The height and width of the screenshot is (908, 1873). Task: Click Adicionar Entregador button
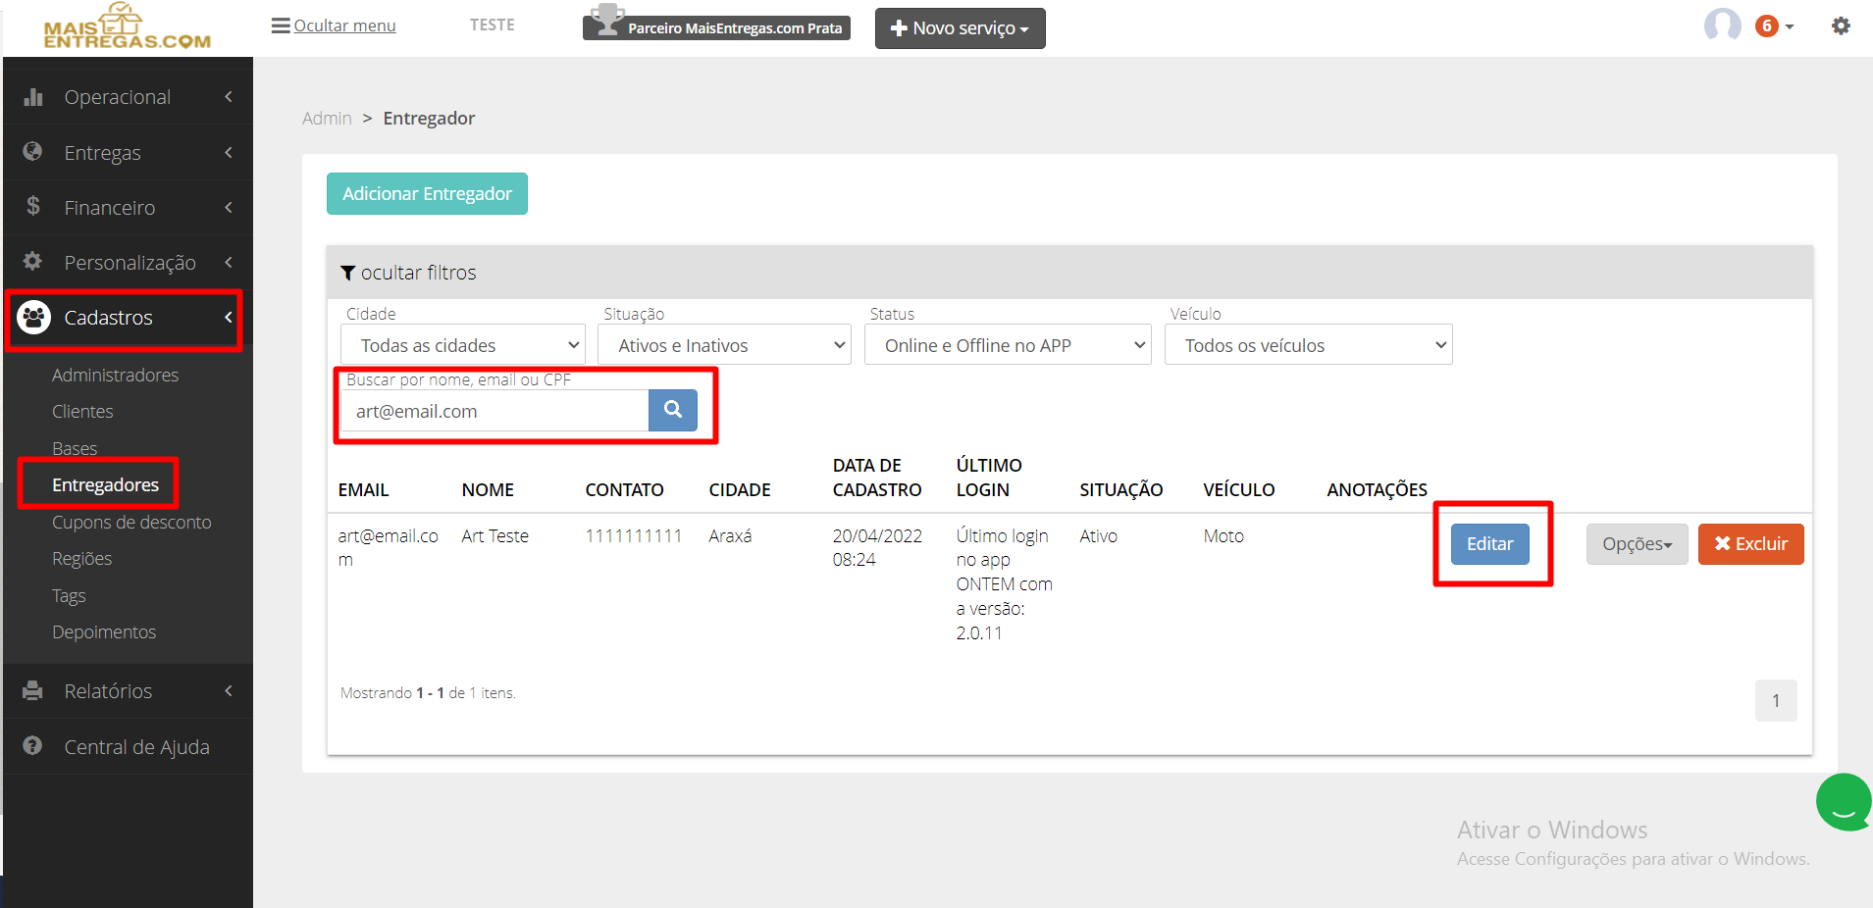click(x=427, y=193)
